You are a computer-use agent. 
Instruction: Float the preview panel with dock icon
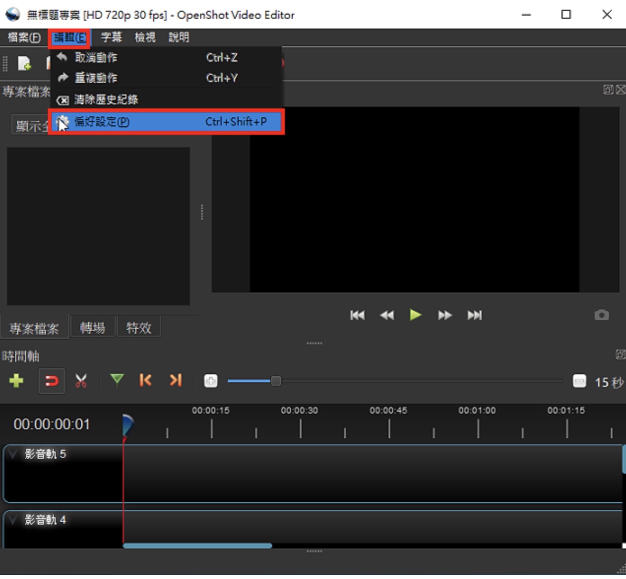[608, 90]
